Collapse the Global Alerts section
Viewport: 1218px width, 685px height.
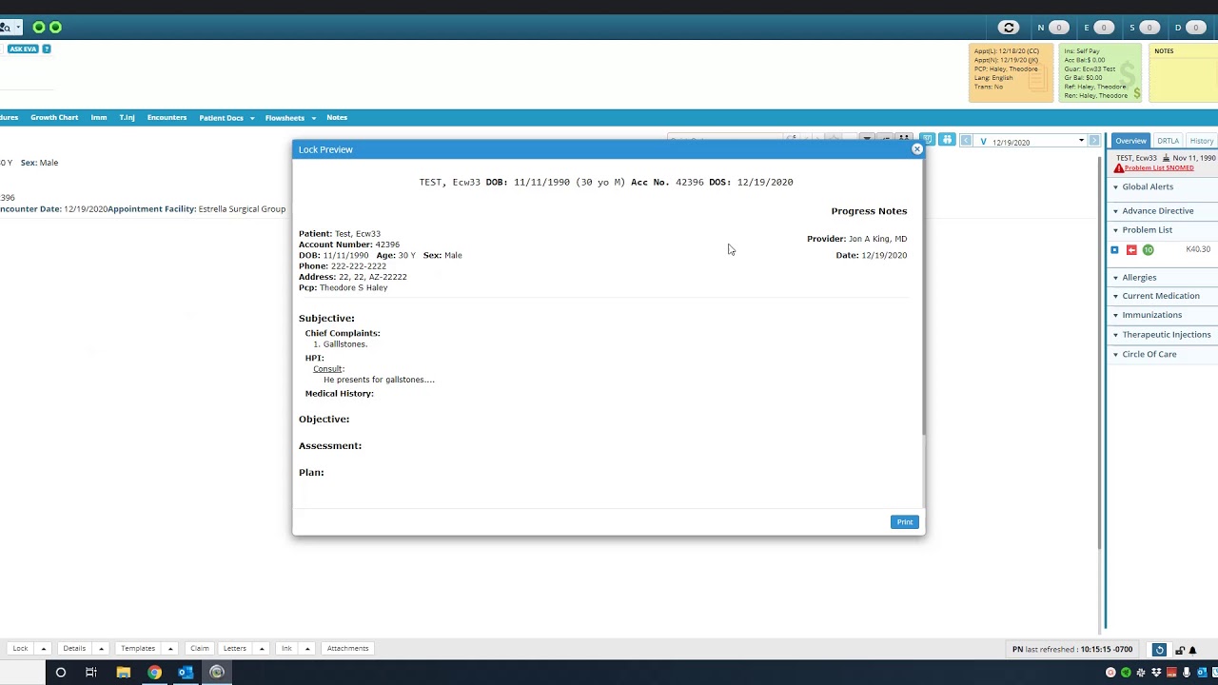pyautogui.click(x=1115, y=187)
